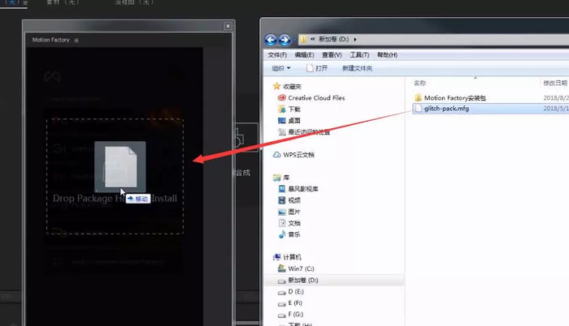Open the Motion Factory panel menu icon
This screenshot has width=569, height=326.
pos(76,41)
